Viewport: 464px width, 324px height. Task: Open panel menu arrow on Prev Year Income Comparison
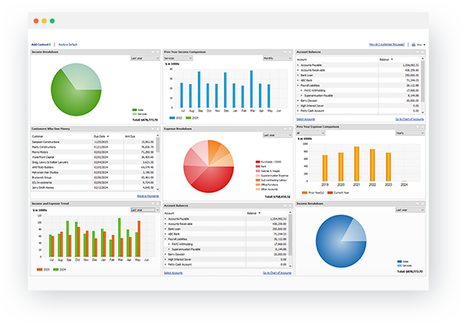tap(285, 52)
